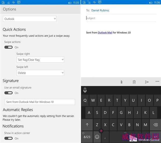Open the Swipe left Delete dropdown
This screenshot has height=143, width=161.
coord(40,73)
